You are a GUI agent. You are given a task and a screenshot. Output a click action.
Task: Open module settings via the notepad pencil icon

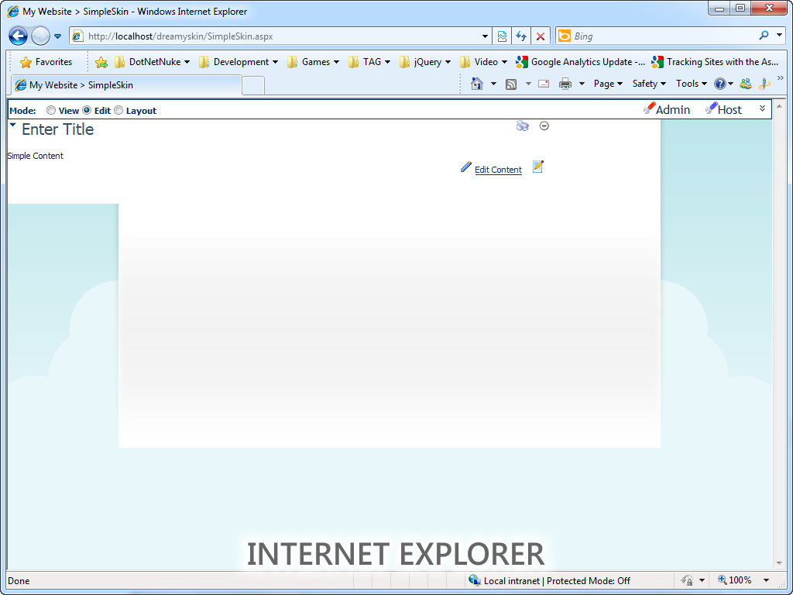(x=538, y=167)
